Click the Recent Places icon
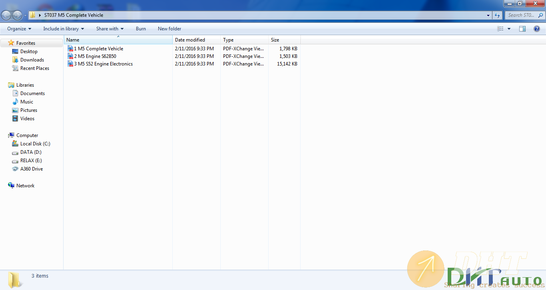 click(15, 68)
